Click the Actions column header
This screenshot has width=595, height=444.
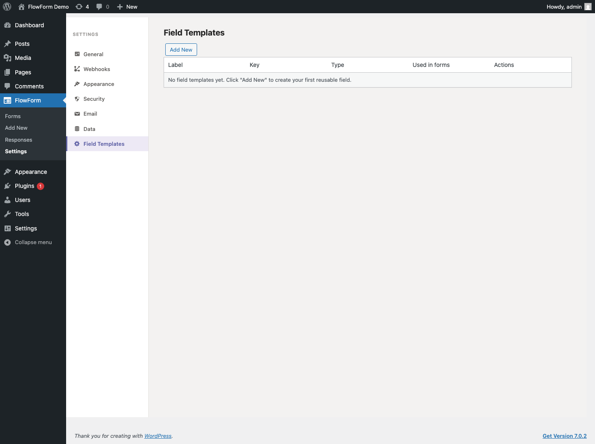[504, 65]
